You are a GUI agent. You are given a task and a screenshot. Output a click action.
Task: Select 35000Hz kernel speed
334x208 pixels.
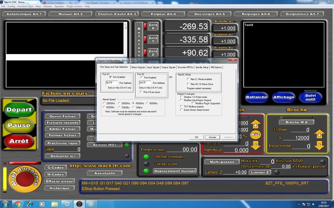[119, 103]
